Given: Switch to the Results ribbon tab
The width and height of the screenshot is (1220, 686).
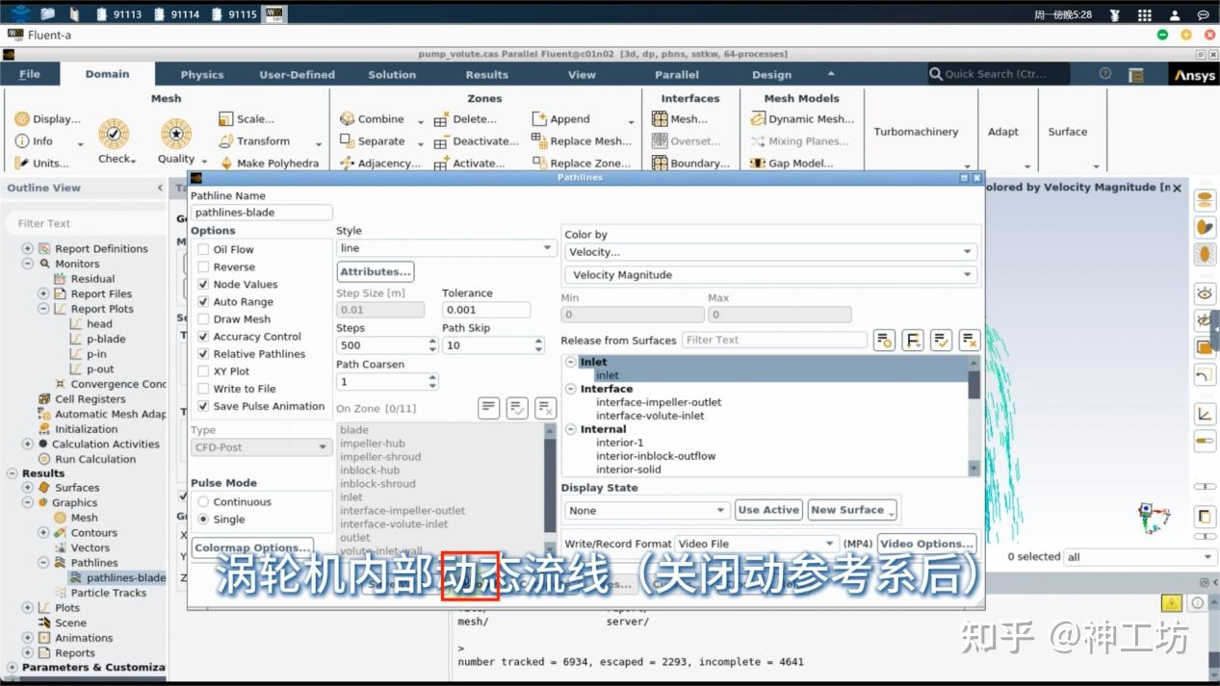Looking at the screenshot, I should click(486, 74).
